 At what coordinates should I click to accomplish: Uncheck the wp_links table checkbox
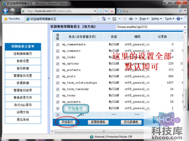coord(58,57)
